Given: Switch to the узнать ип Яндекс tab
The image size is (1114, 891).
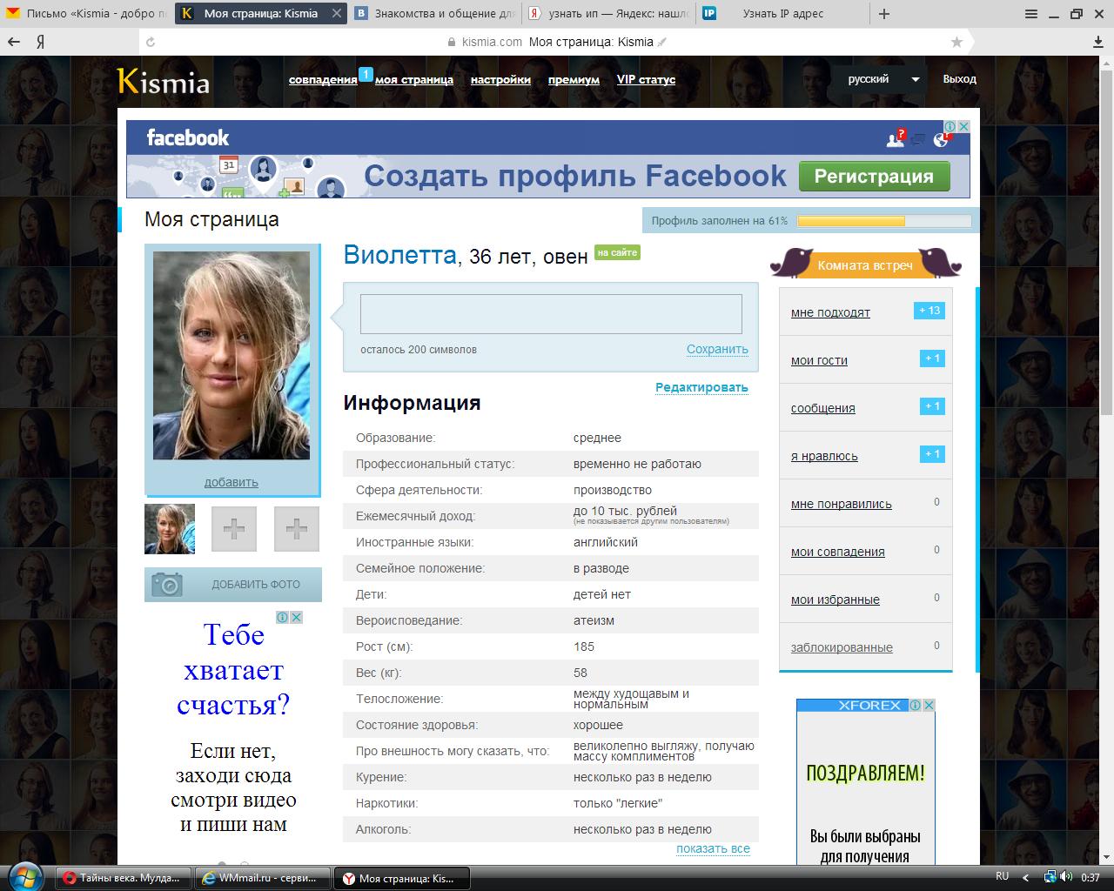Looking at the screenshot, I should point(609,14).
